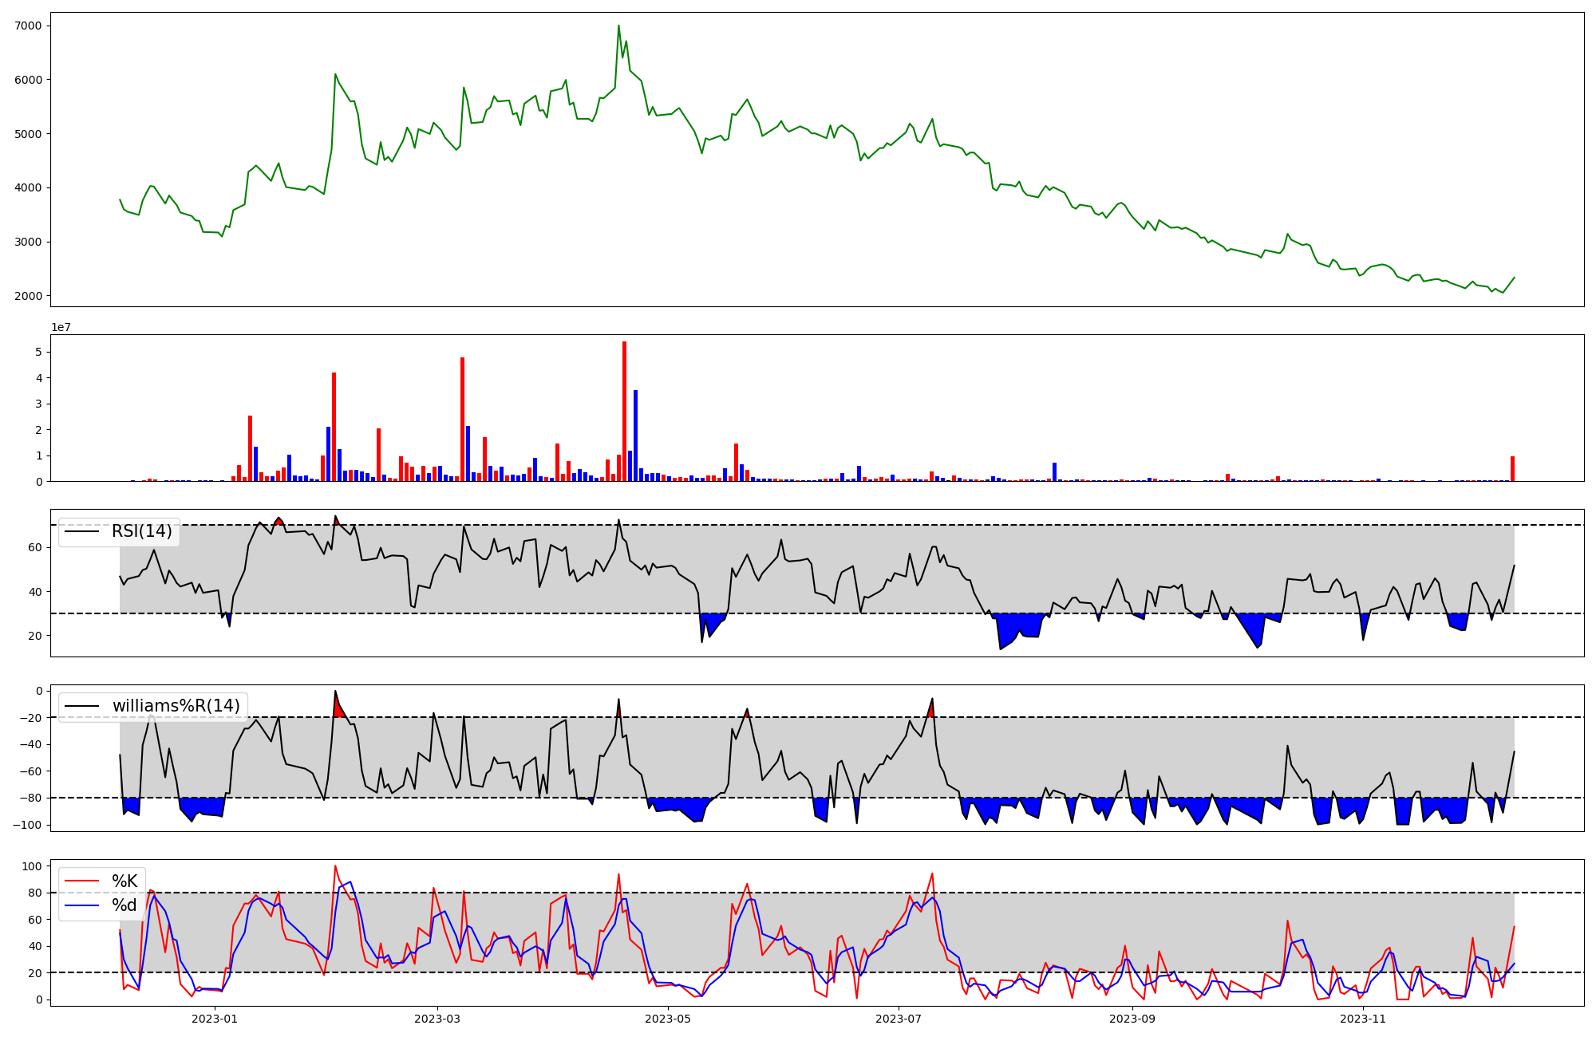Click the 2023-07 date tick label

[899, 1019]
